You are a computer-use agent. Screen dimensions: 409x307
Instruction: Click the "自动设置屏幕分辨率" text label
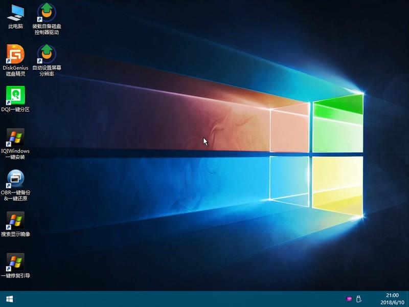tap(47, 71)
